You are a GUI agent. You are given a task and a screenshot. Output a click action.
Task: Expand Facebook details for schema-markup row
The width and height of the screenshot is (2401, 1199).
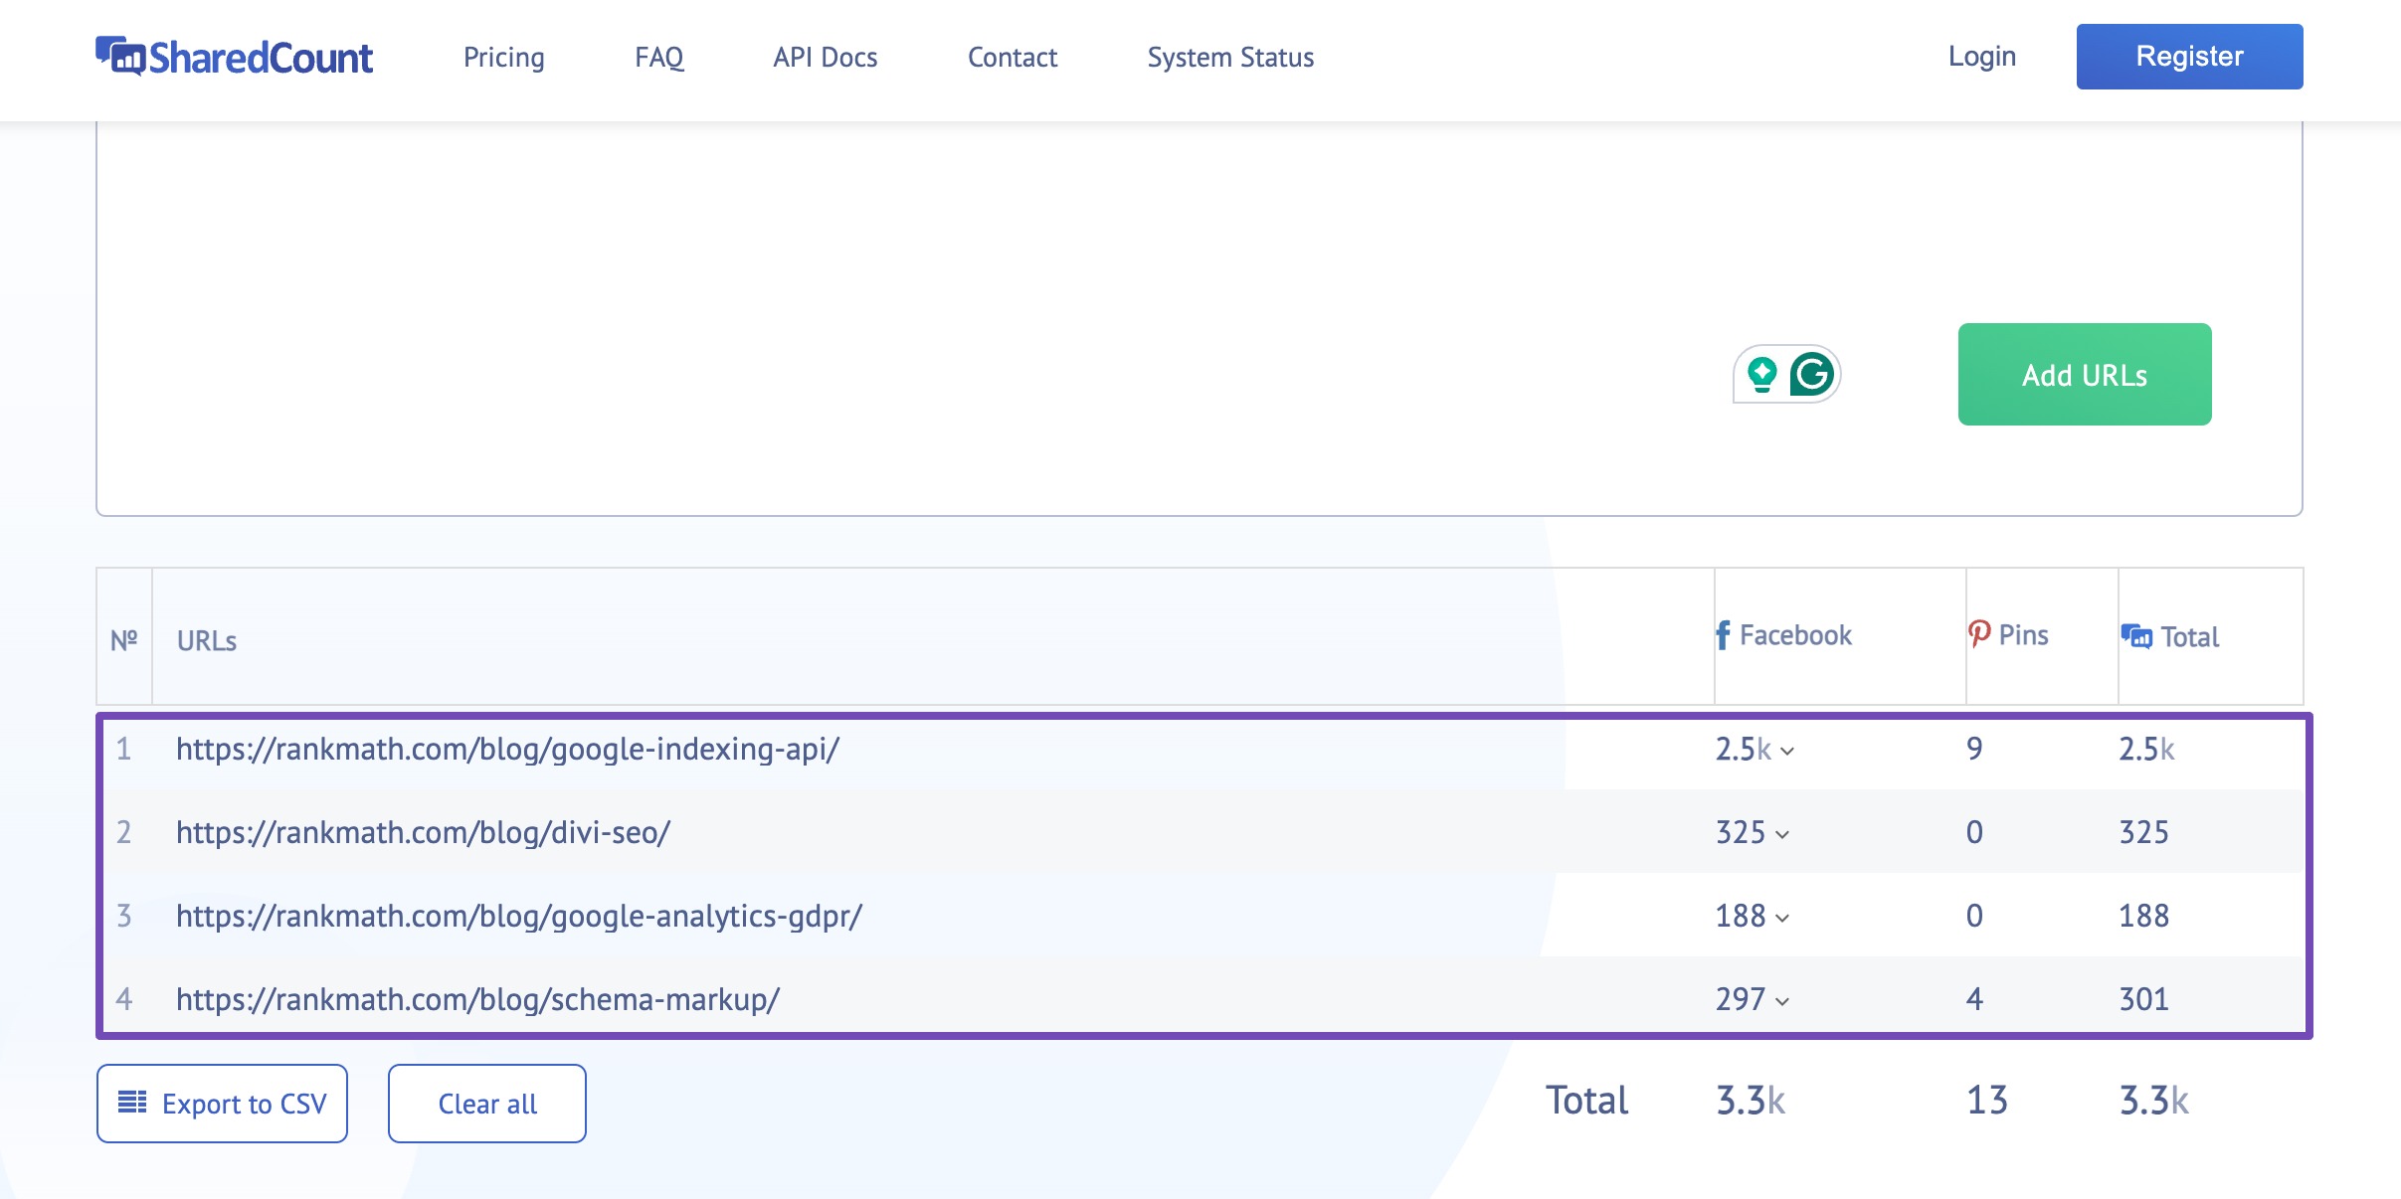(x=1782, y=1002)
